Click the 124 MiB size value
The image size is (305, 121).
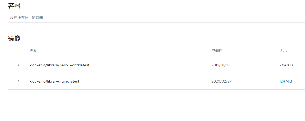pyautogui.click(x=286, y=81)
